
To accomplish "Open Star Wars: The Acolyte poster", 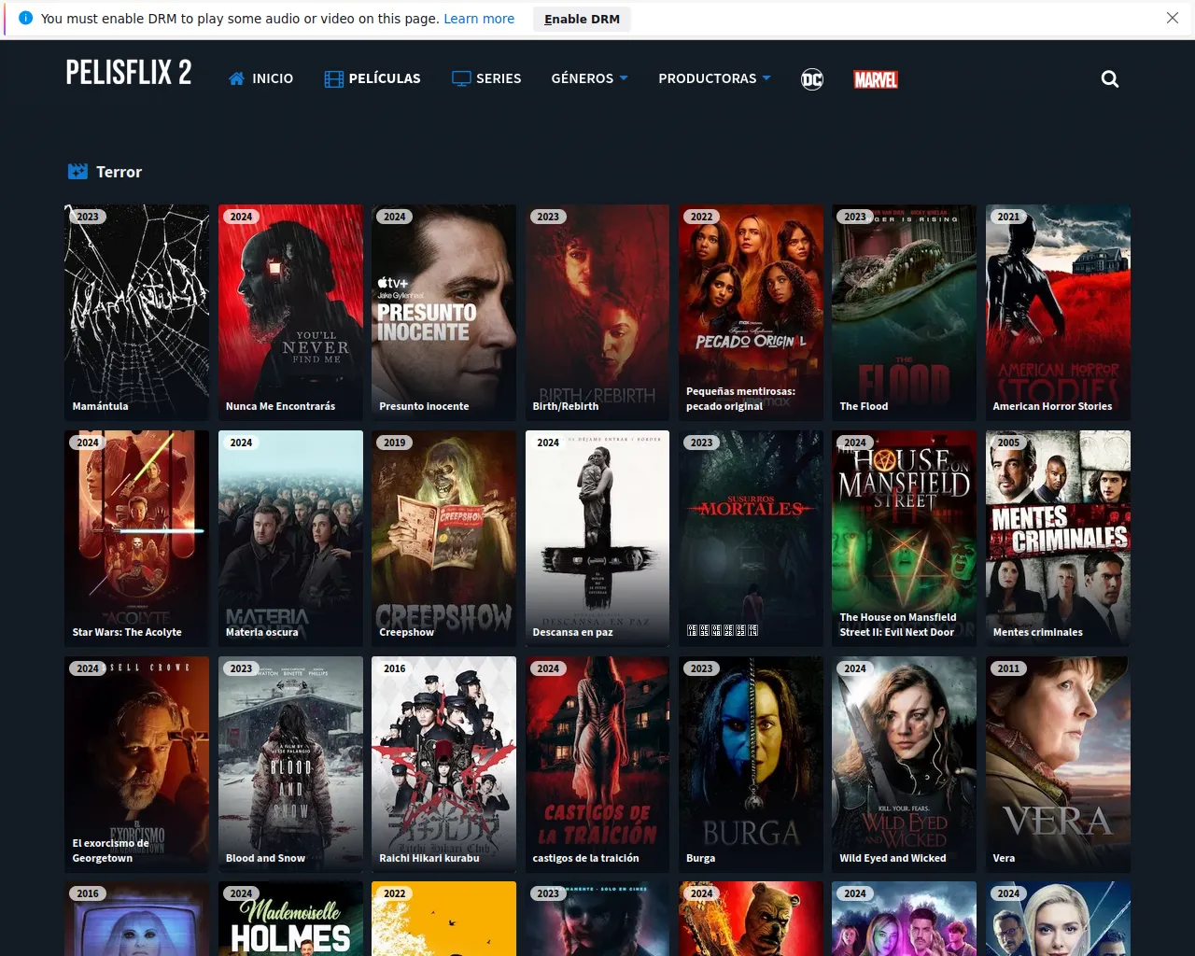I will (136, 539).
